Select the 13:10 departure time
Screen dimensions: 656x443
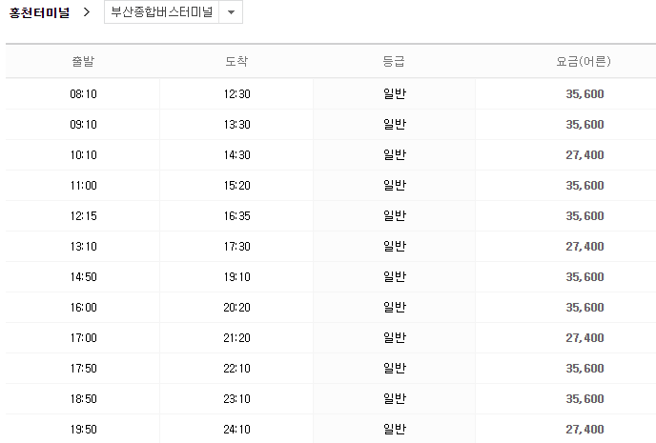83,247
